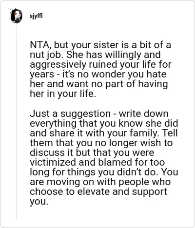Click the line 'them that you no longer wish to'
This screenshot has width=195, height=228.
(x=101, y=143)
